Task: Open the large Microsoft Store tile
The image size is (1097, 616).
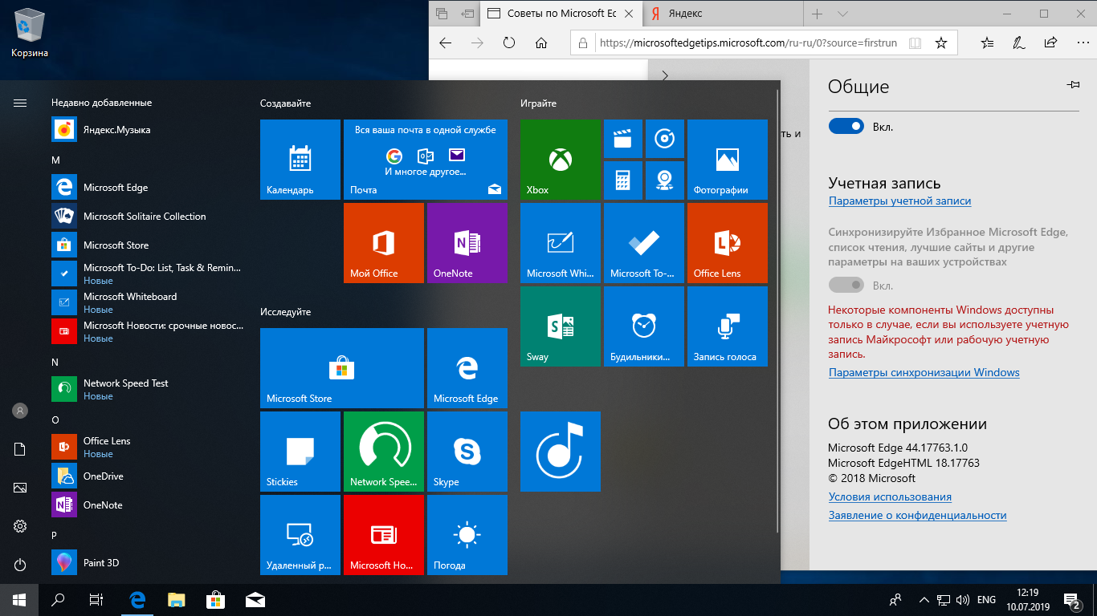Action: pyautogui.click(x=342, y=368)
